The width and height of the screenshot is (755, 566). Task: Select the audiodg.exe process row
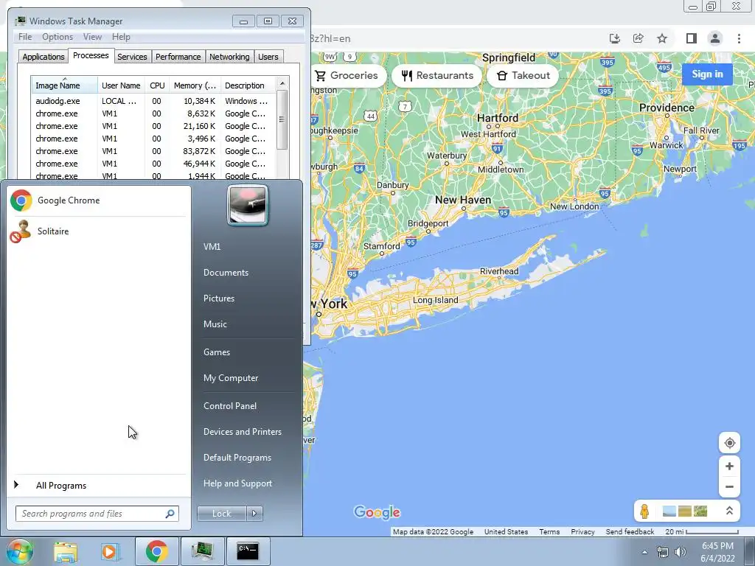[153, 101]
